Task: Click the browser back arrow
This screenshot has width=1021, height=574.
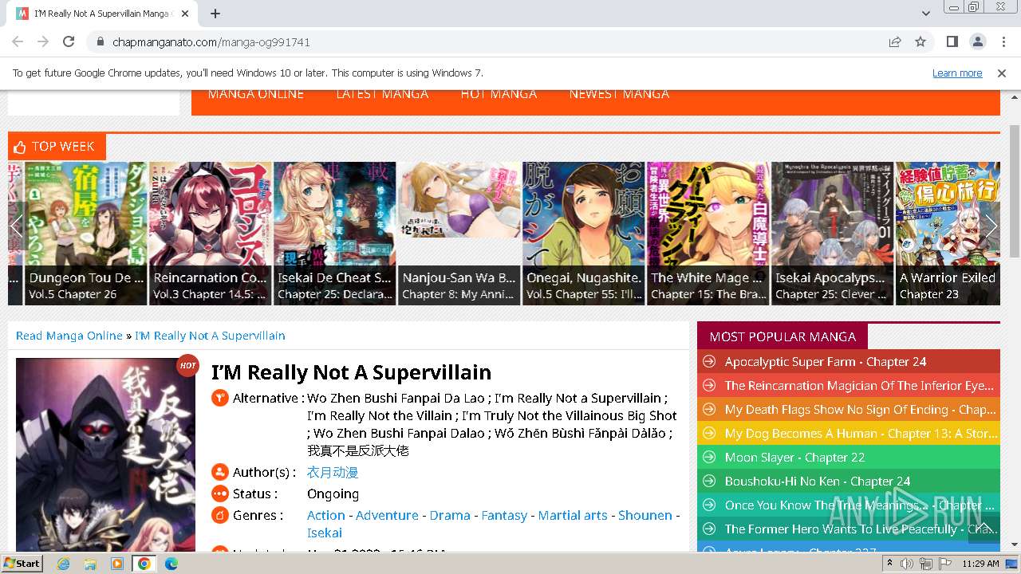Action: tap(18, 41)
